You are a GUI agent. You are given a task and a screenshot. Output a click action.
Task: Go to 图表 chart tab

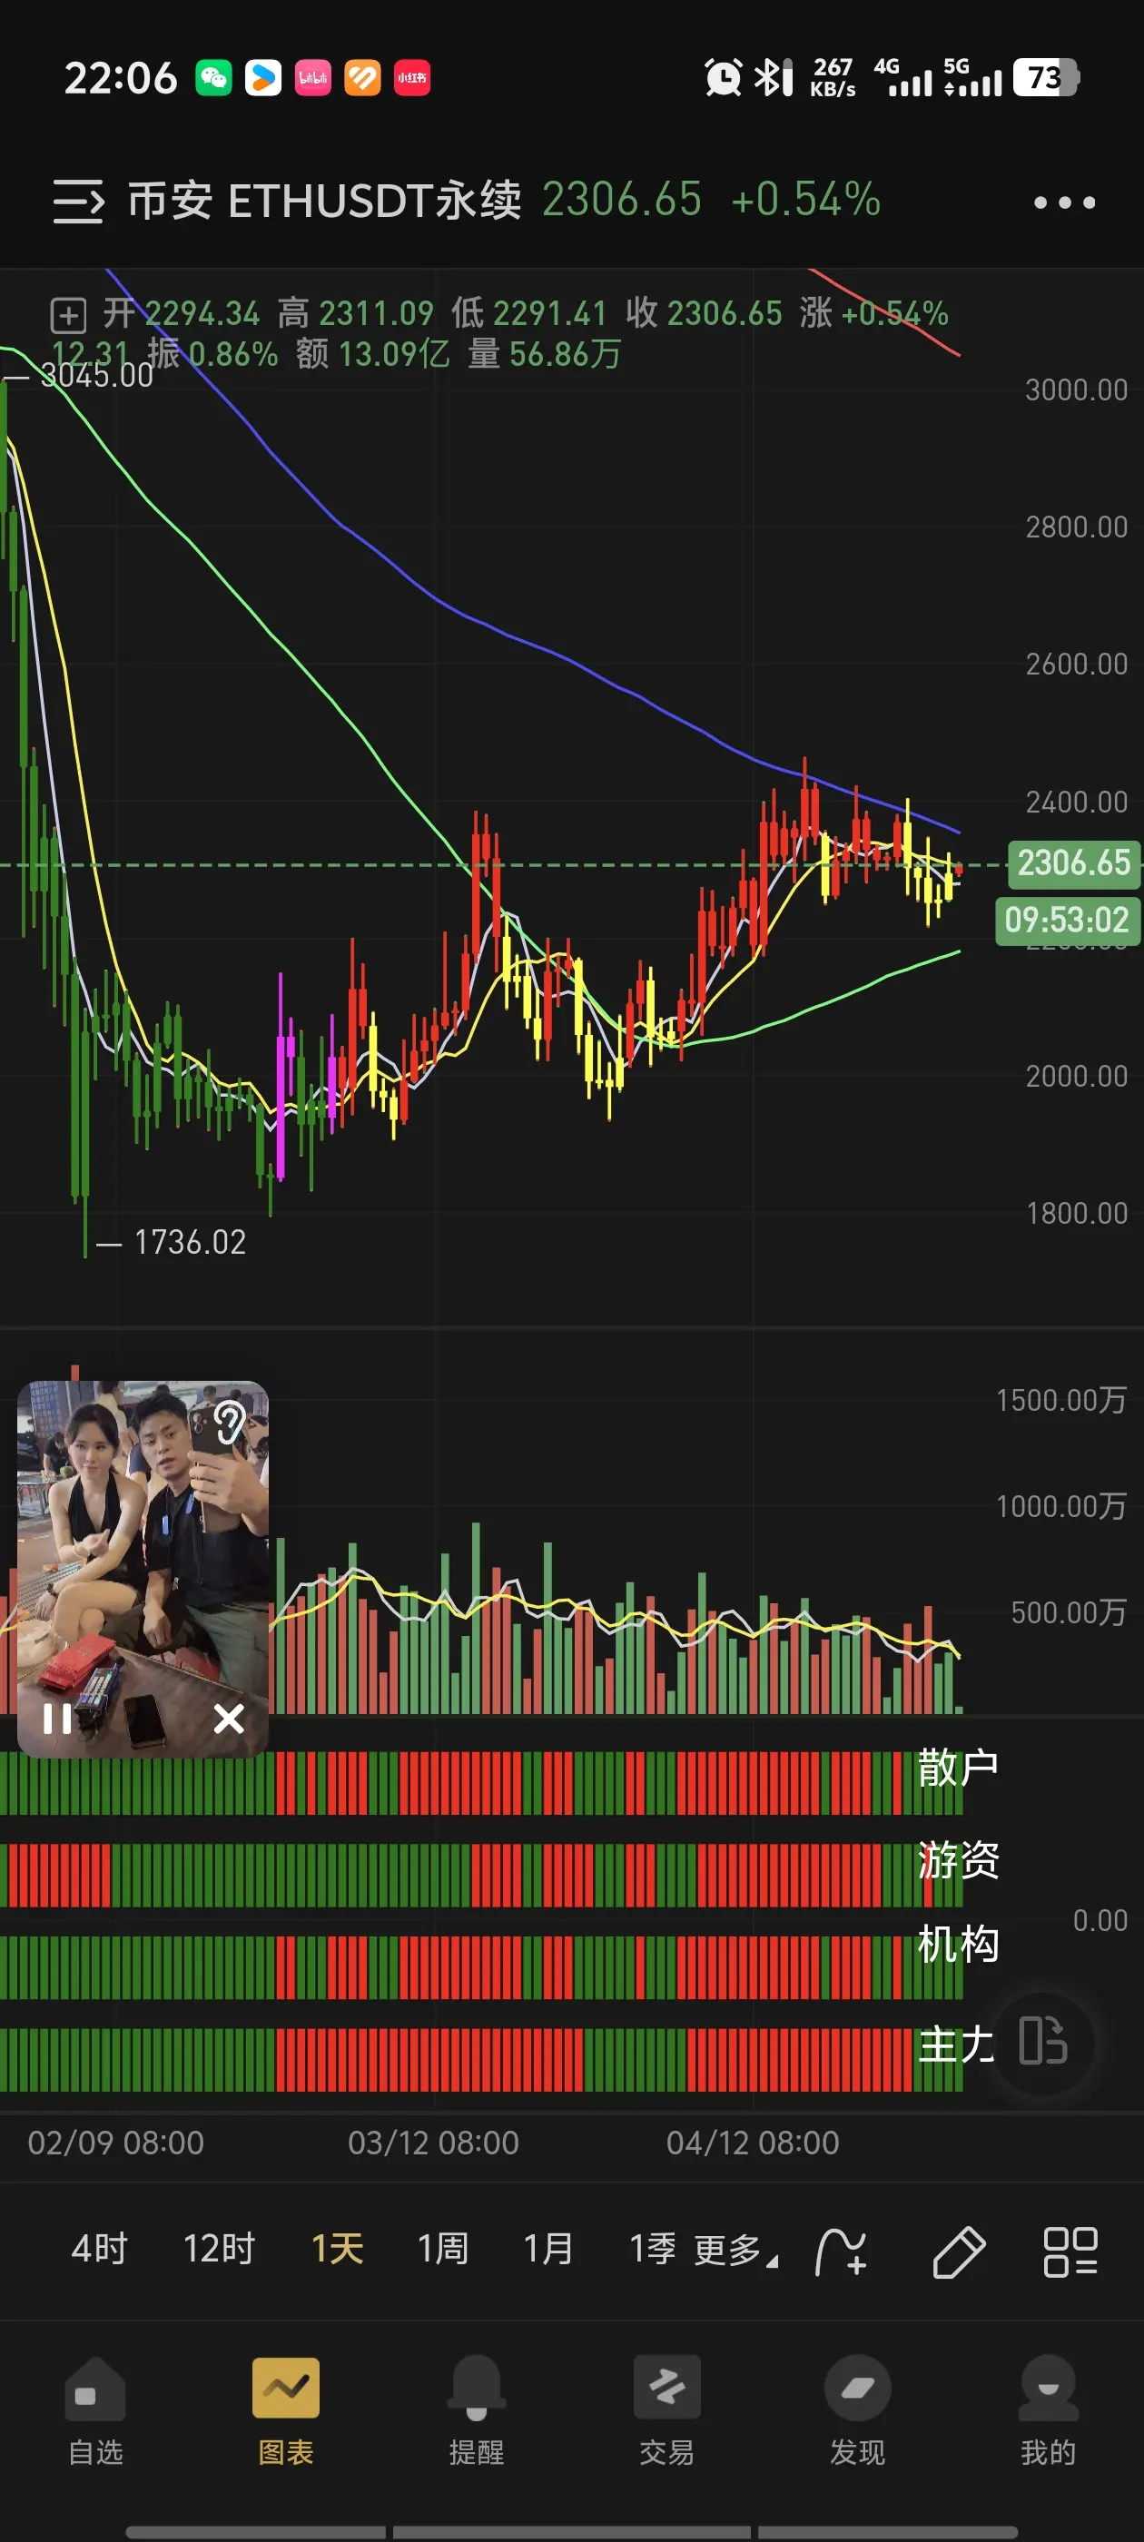286,2410
